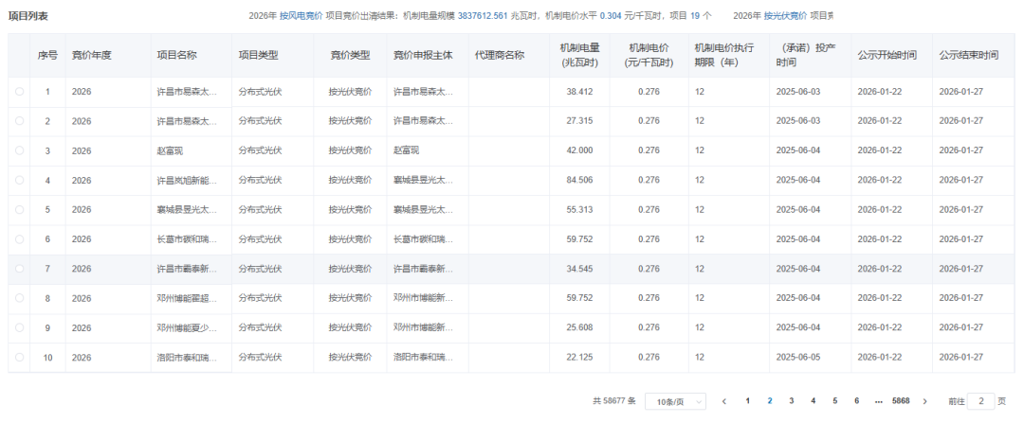Image resolution: width=1024 pixels, height=423 pixels.
Task: Open the 10条/页 page size dropdown
Action: tap(675, 401)
